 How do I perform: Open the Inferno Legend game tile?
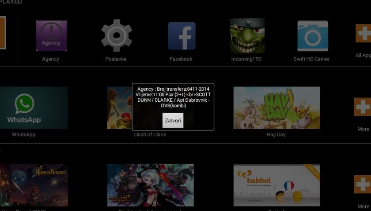click(151, 185)
